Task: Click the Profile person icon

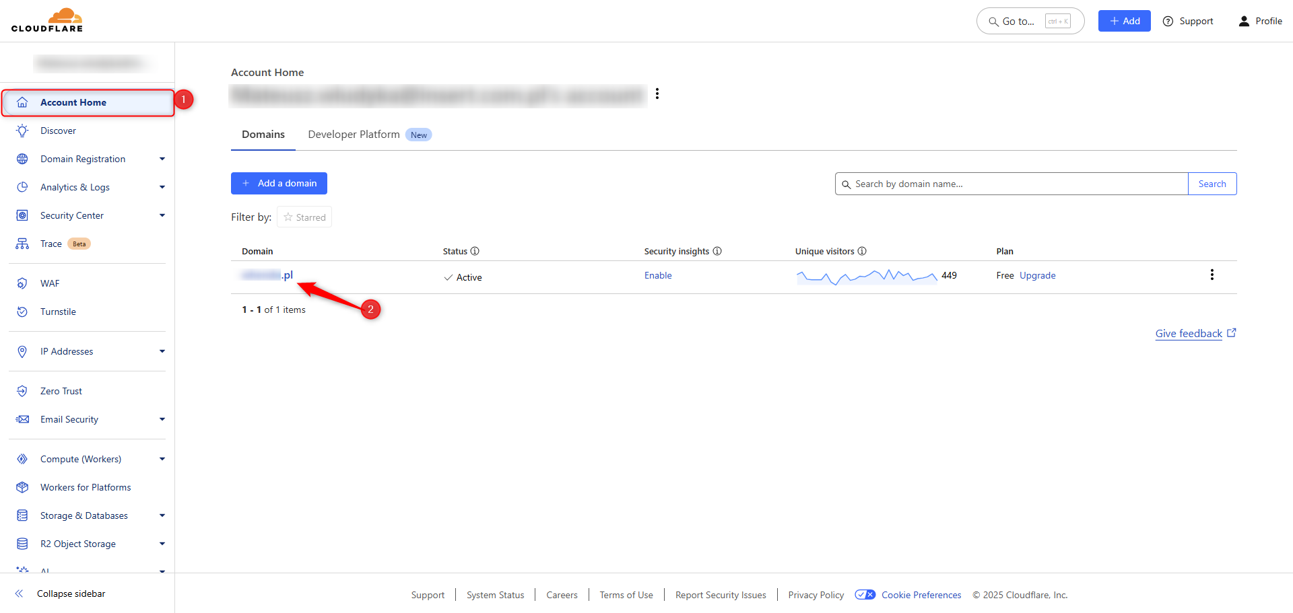Action: pos(1244,21)
